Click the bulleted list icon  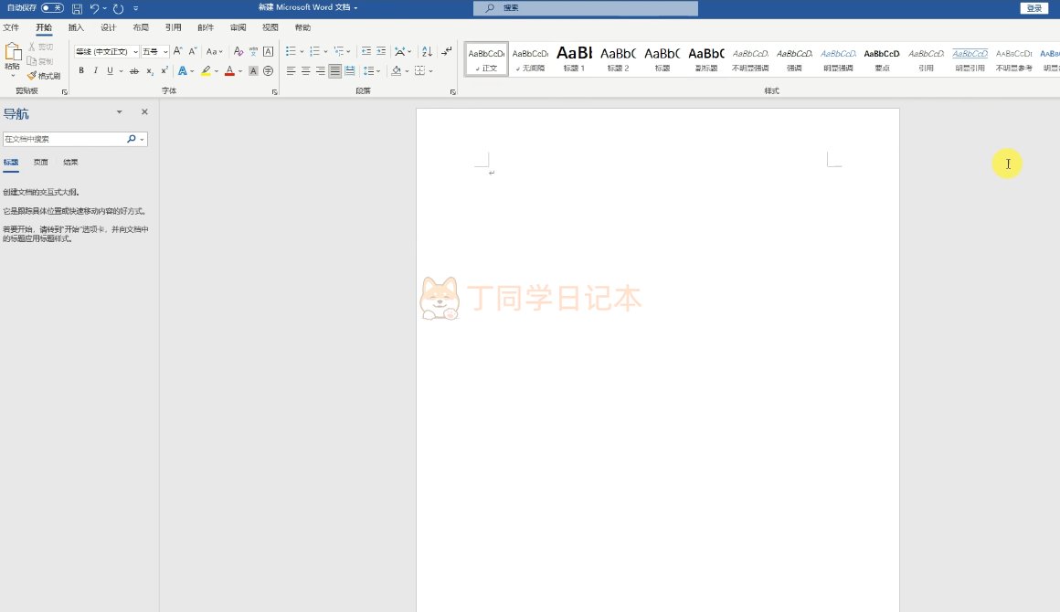290,51
